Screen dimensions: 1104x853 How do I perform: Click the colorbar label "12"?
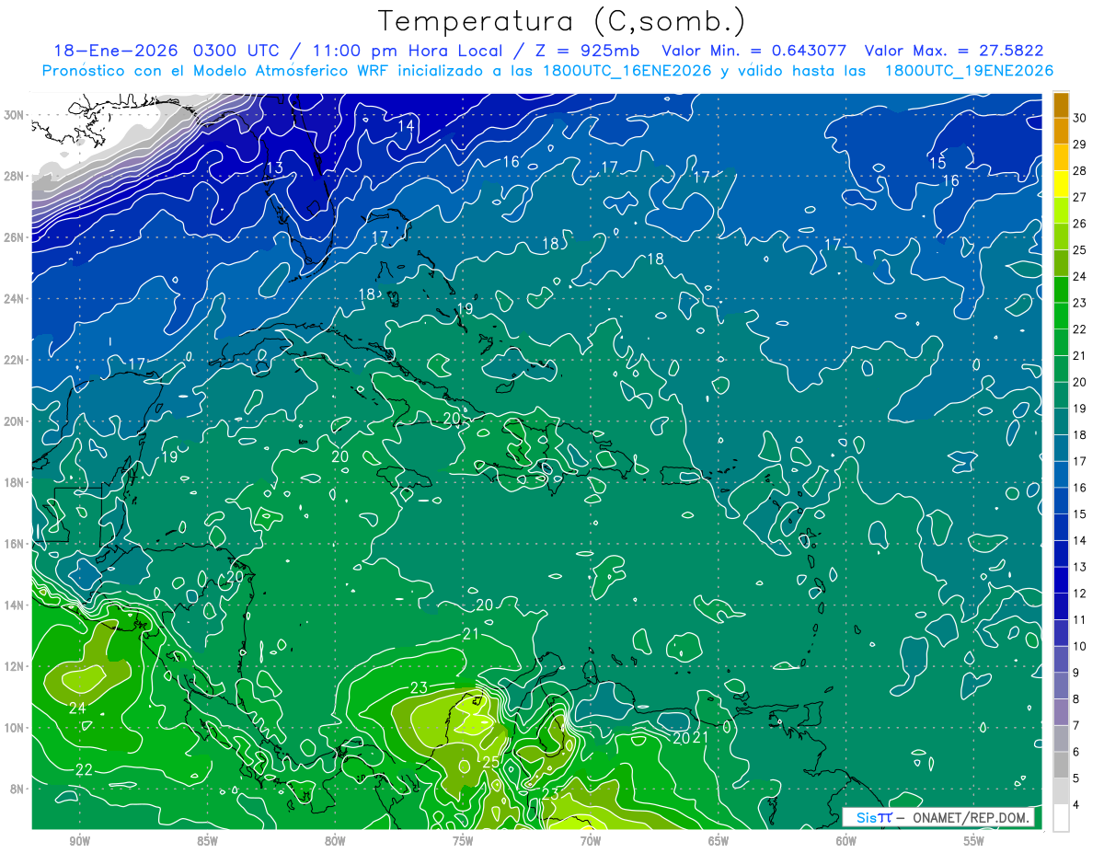click(1080, 594)
